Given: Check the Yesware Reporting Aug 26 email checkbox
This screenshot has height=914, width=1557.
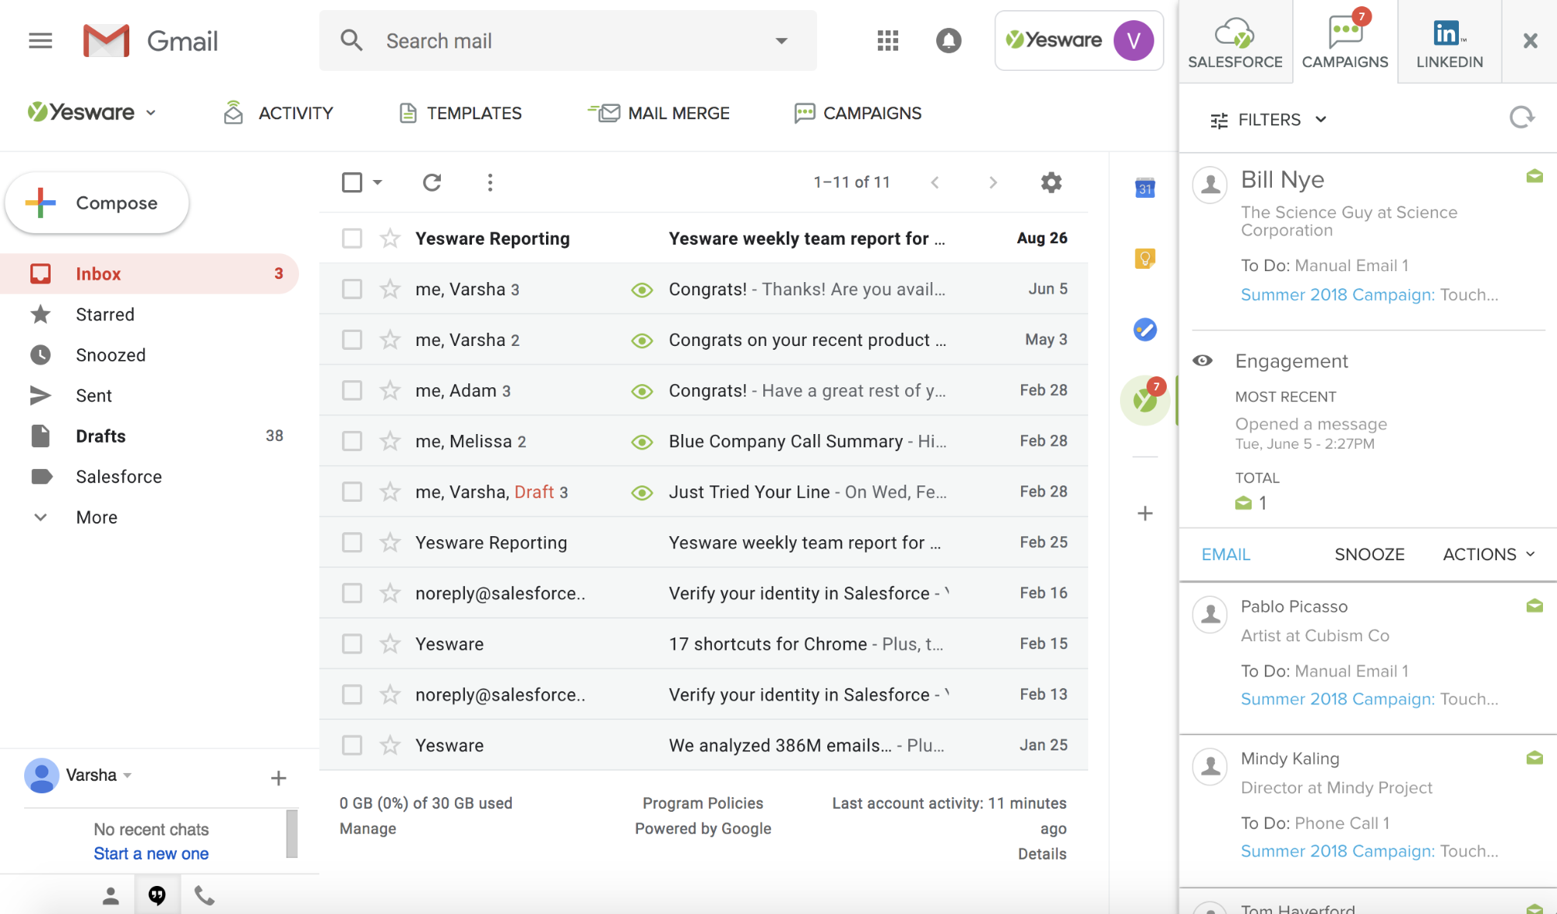Looking at the screenshot, I should coord(352,238).
